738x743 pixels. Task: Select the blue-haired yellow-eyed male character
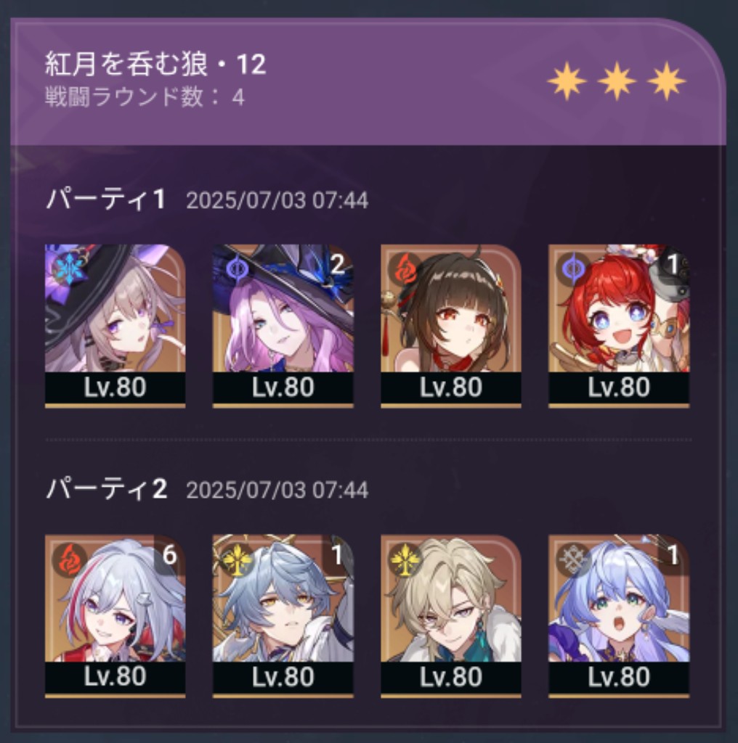(x=283, y=616)
